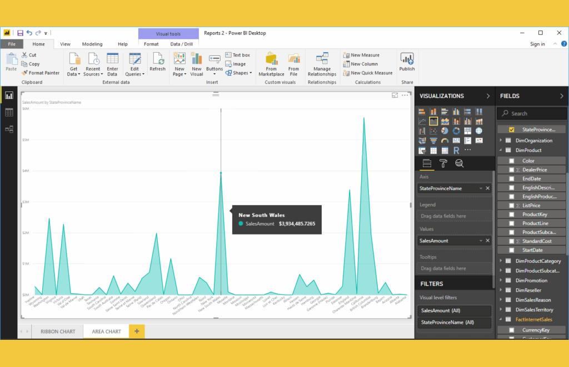This screenshot has width=569, height=367.
Task: Open the Shapes dropdown
Action: [x=238, y=73]
